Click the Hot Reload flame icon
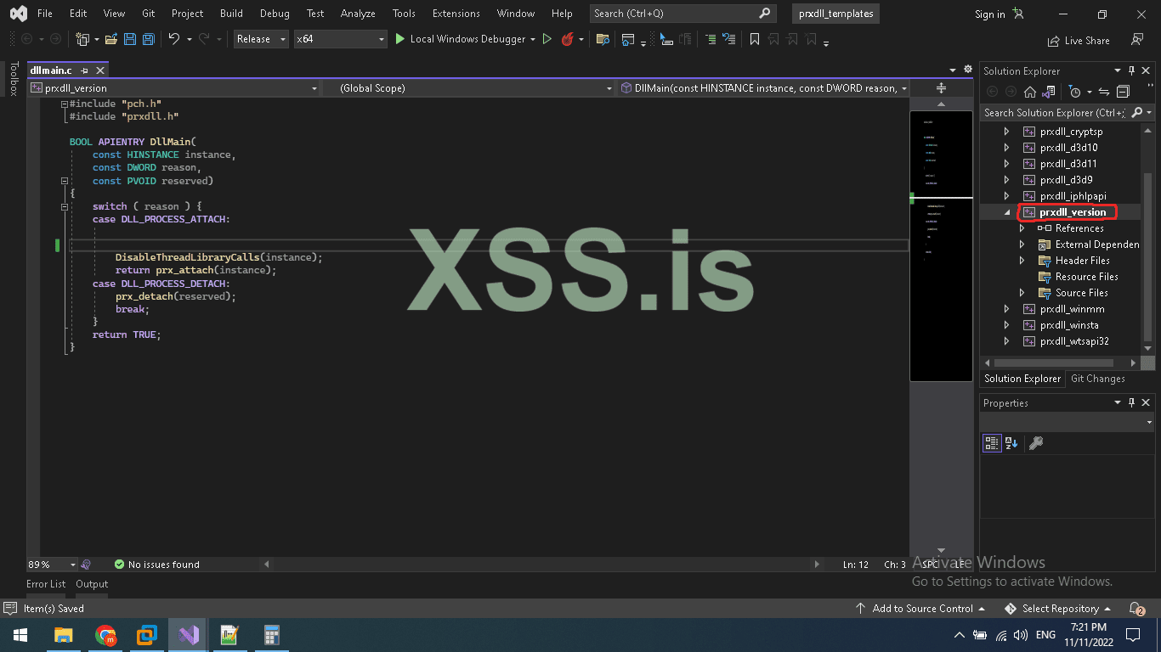1161x652 pixels. tap(568, 39)
